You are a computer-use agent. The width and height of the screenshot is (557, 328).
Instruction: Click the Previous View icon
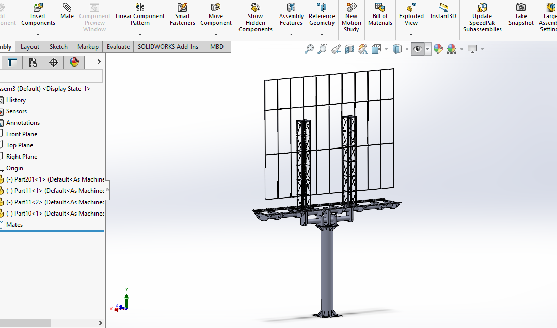pyautogui.click(x=336, y=49)
